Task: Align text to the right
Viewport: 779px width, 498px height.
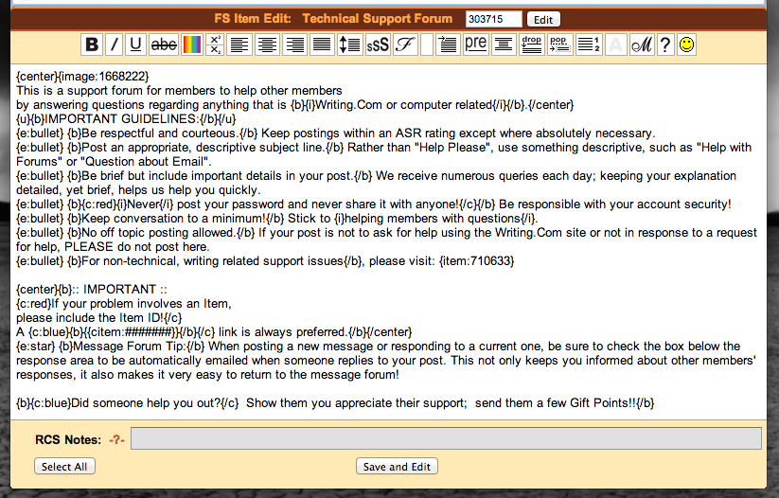Action: (x=295, y=44)
